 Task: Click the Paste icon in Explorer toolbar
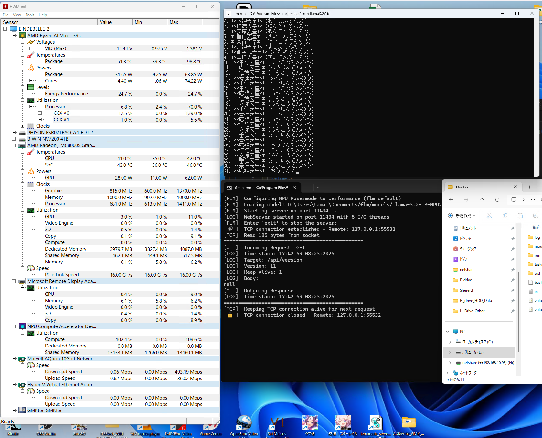click(520, 216)
